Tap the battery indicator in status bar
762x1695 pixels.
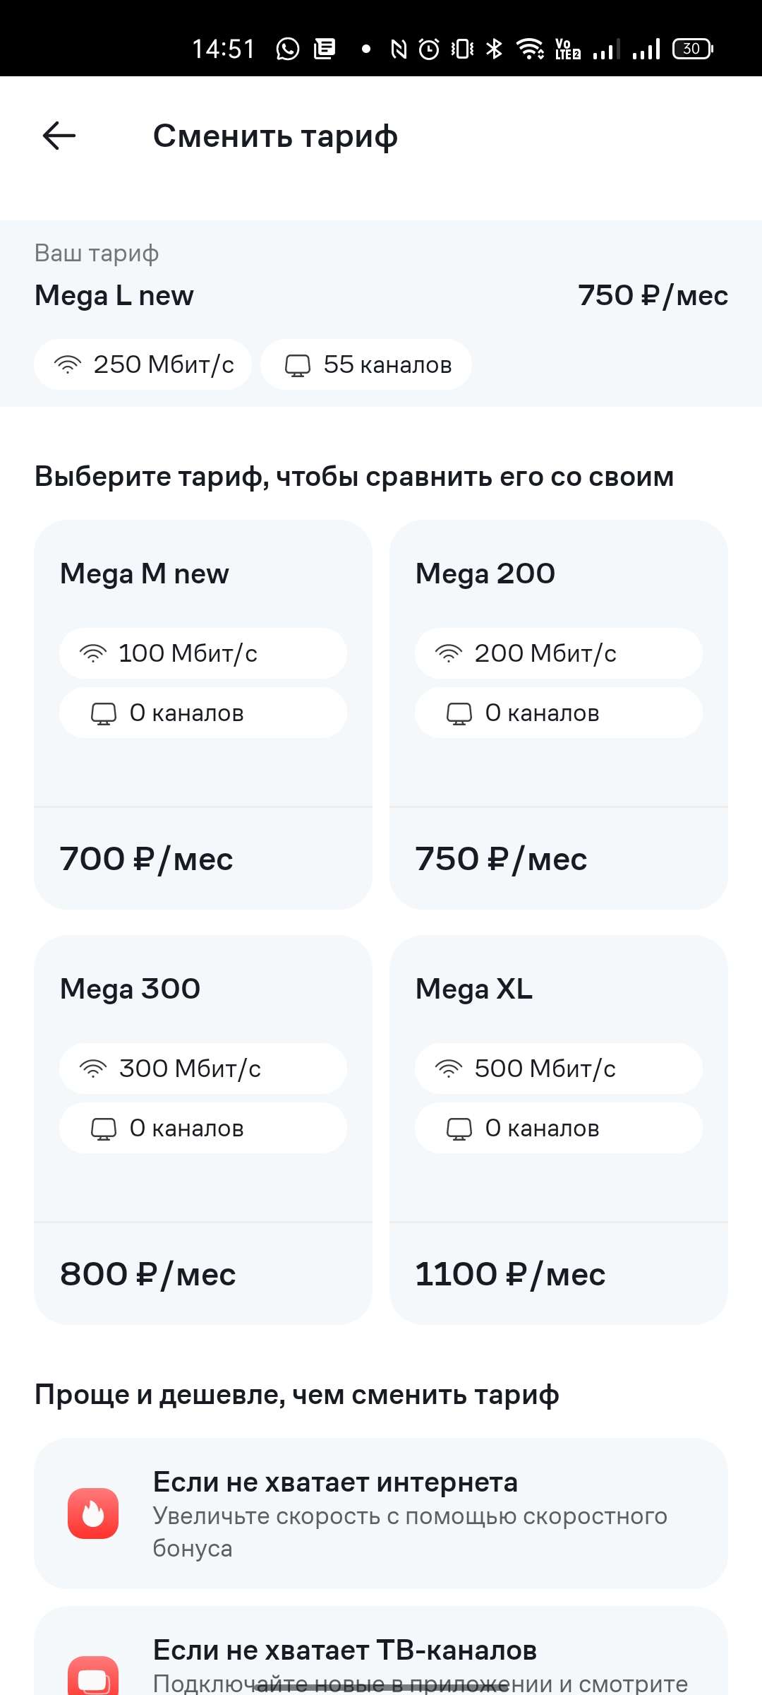[692, 49]
